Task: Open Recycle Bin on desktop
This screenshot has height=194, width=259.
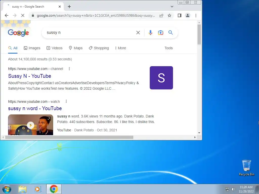Action: [246, 168]
